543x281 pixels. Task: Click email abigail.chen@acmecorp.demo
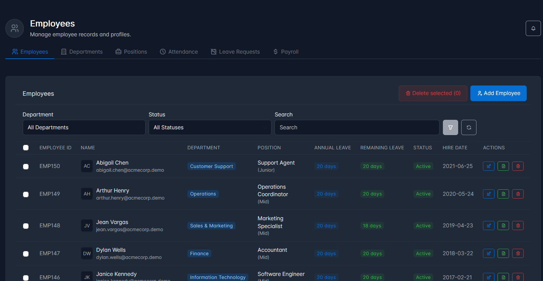click(x=130, y=170)
